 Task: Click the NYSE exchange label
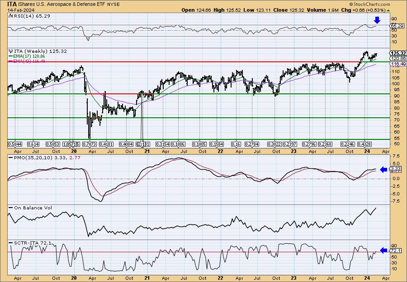113,5
